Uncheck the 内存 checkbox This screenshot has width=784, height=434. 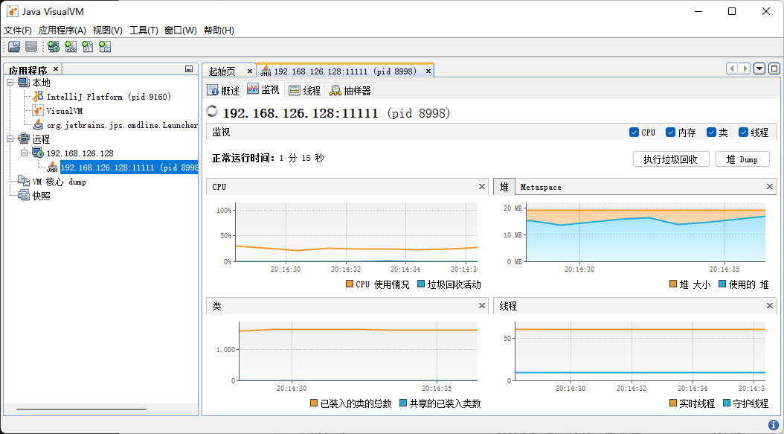click(671, 133)
